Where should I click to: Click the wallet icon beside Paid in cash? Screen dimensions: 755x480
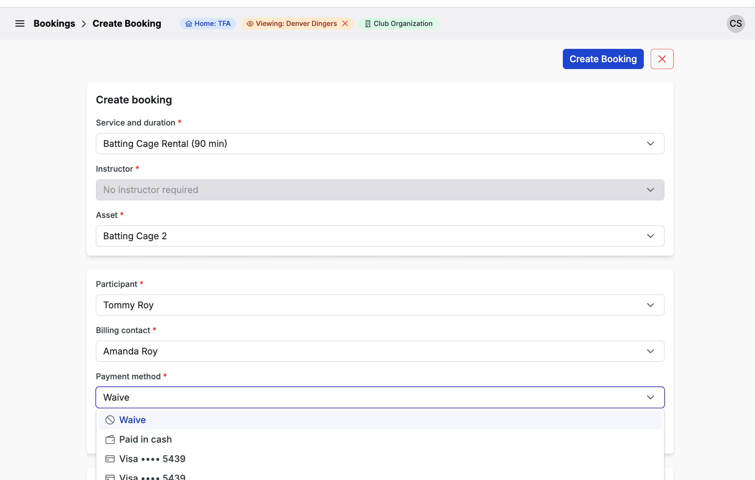pos(110,440)
